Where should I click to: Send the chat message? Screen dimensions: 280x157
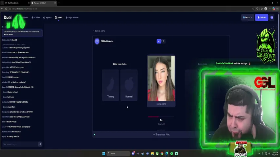point(40,144)
